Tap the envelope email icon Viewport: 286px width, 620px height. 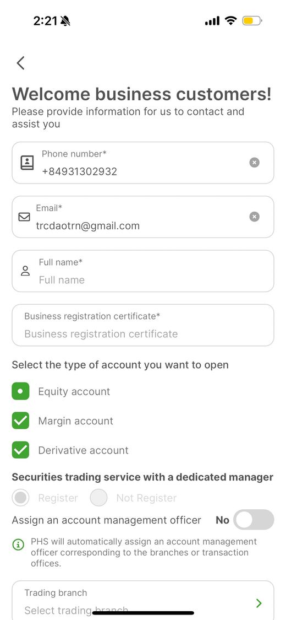point(24,217)
